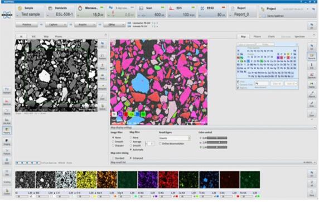Image resolution: width=319 pixels, height=202 pixels.
Task: Open the EBSD module icon
Action: (x=202, y=8)
